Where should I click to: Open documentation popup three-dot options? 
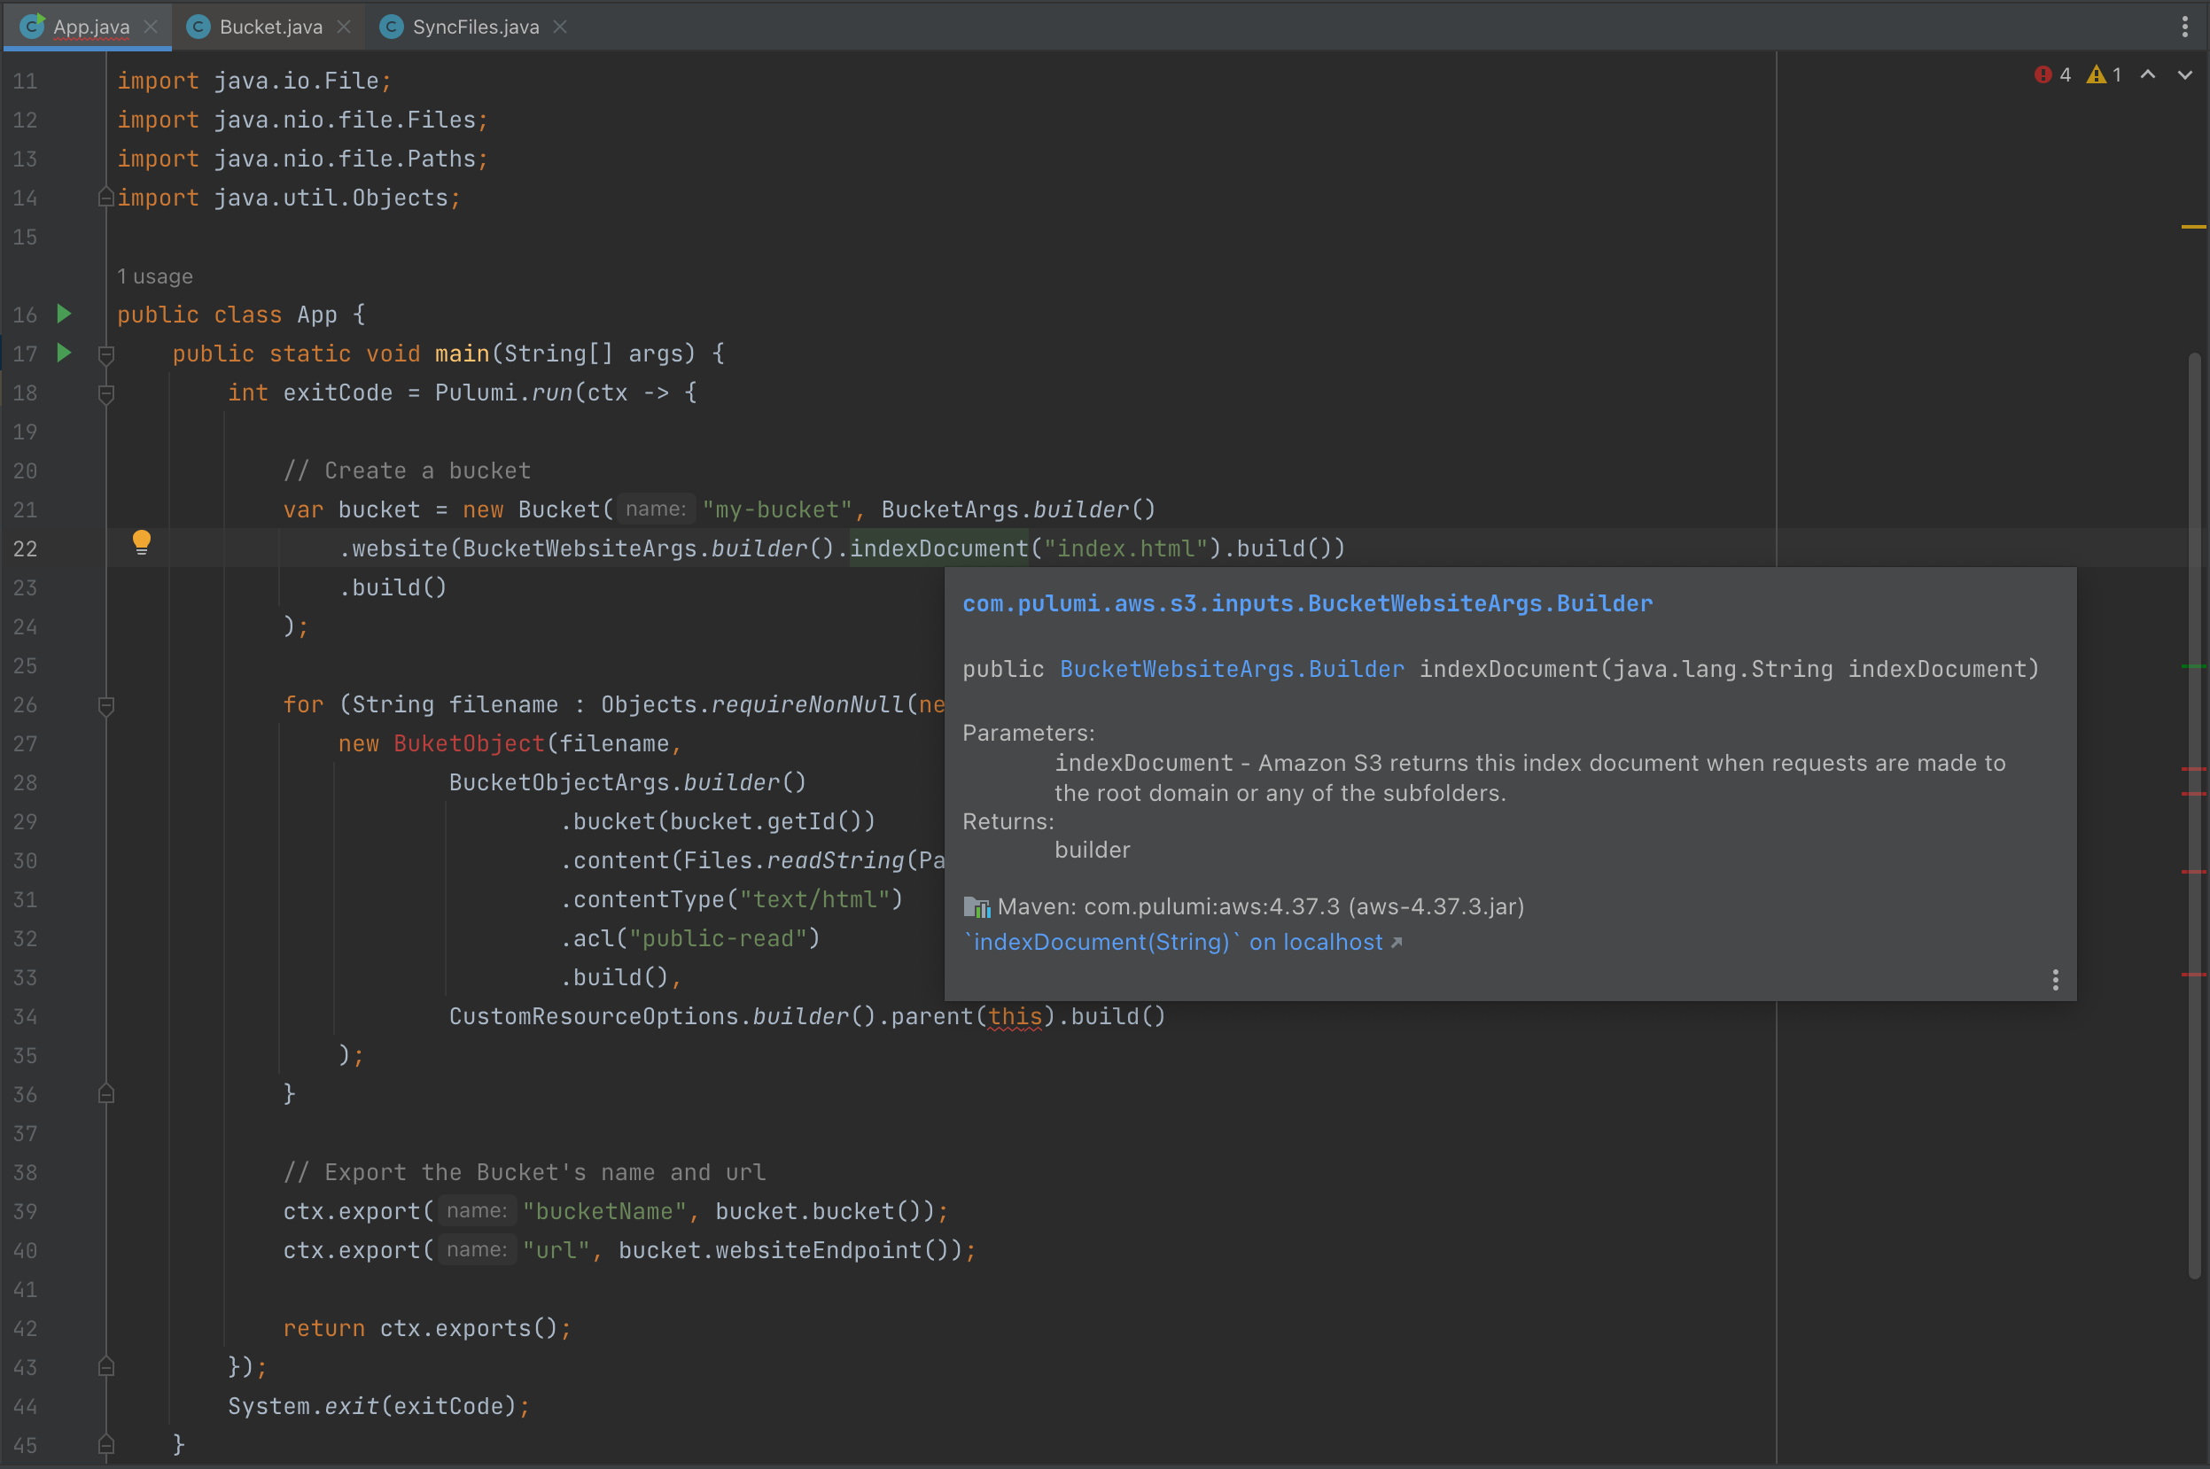(2055, 980)
